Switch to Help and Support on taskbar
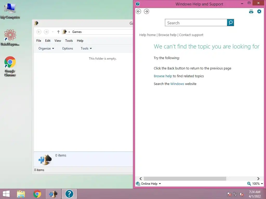The width and height of the screenshot is (266, 199). coord(69,194)
